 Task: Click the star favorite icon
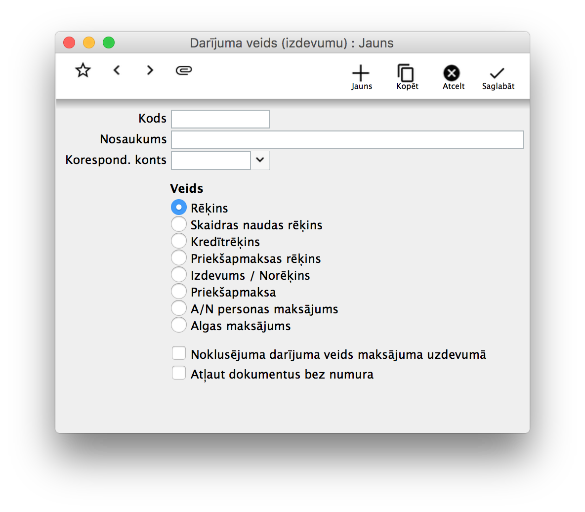coord(83,71)
